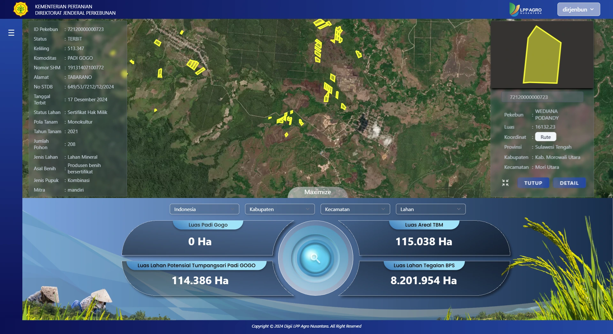Click the Kementerian Pertanian emblem
This screenshot has height=334, width=613.
[x=21, y=9]
